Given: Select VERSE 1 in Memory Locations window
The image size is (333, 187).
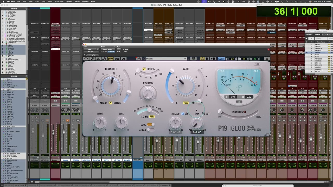Looking at the screenshot, I should (318, 46).
